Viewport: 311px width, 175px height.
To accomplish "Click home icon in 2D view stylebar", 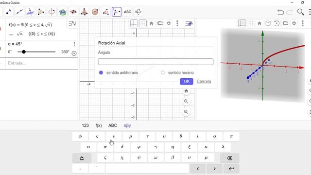I will click(151, 23).
